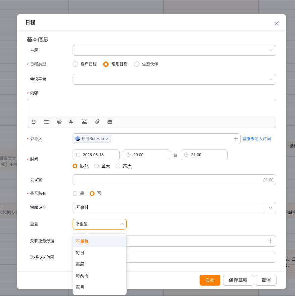
Task: Select 每日 from repeat options
Action: click(x=99, y=253)
